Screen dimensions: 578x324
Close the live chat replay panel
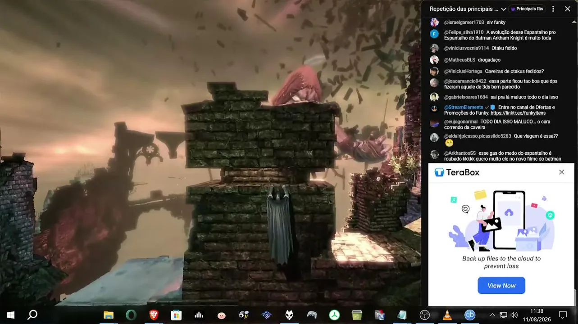point(567,9)
